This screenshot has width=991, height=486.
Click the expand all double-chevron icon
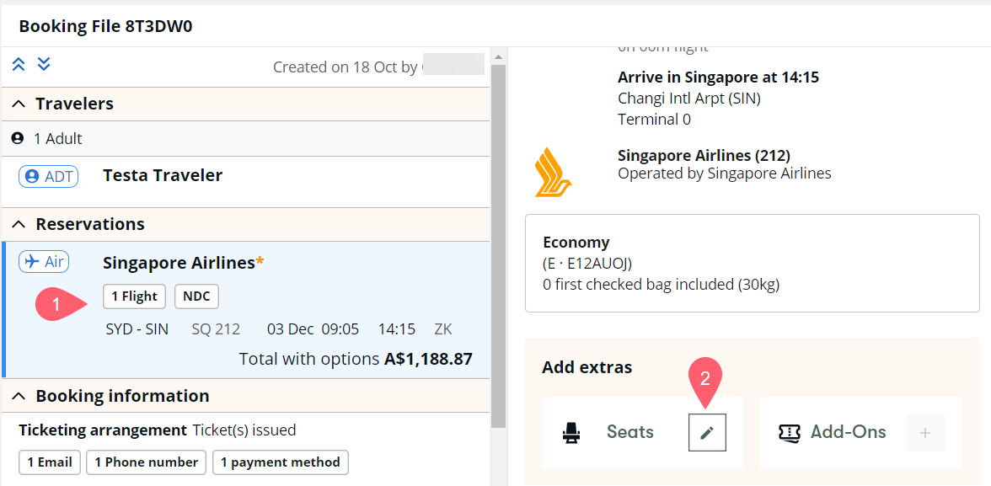point(45,65)
